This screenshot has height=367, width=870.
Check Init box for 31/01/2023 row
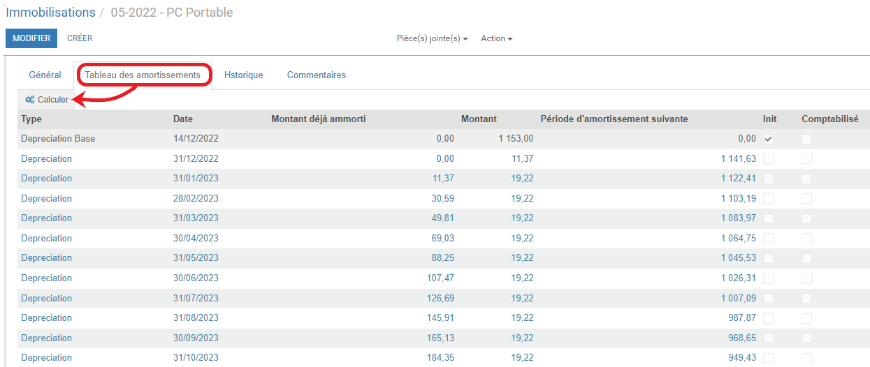(769, 179)
